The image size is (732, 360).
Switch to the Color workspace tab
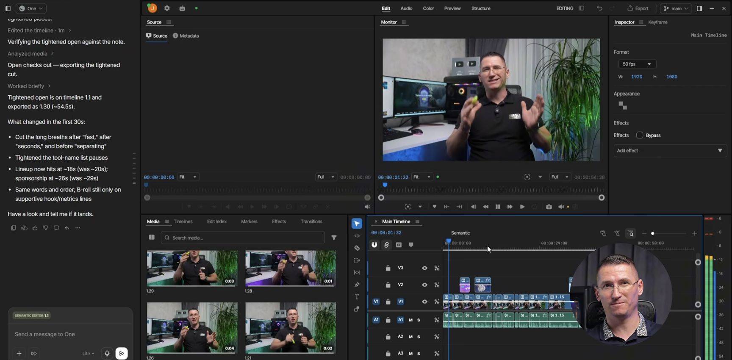tap(428, 8)
